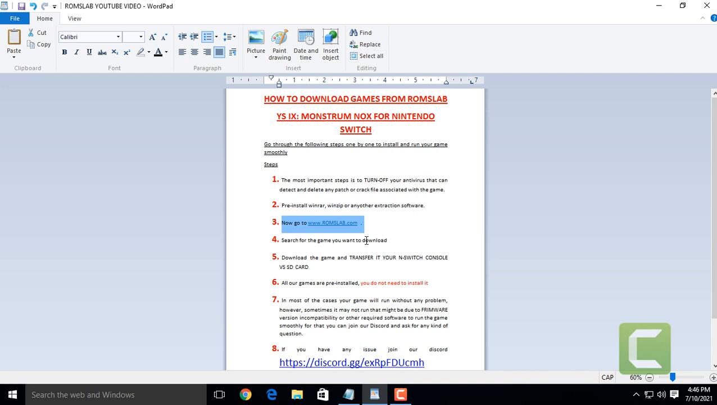Expand the Calibri font family dropdown
Viewport: 717px width, 405px height.
[x=118, y=37]
